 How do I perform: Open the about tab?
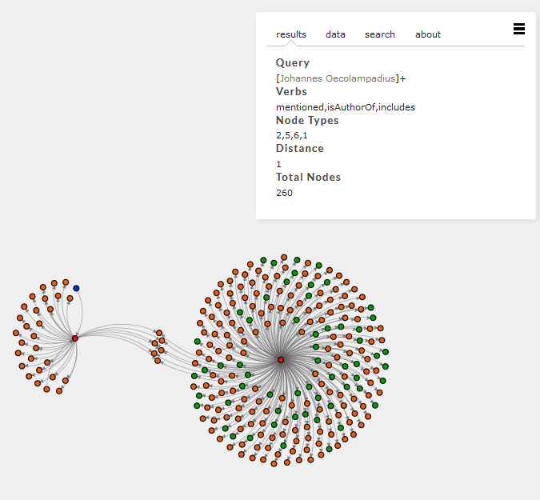(x=428, y=34)
